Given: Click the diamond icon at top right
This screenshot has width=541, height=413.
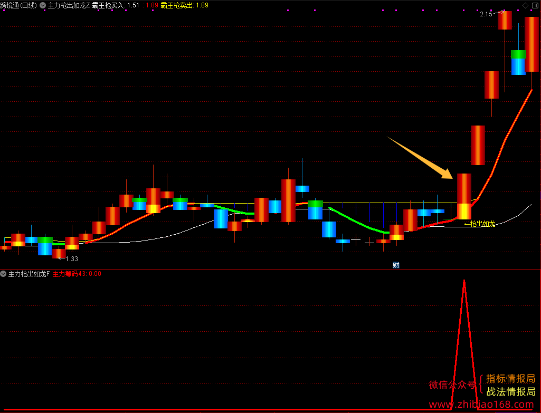Looking at the screenshot, I should tap(525, 5).
